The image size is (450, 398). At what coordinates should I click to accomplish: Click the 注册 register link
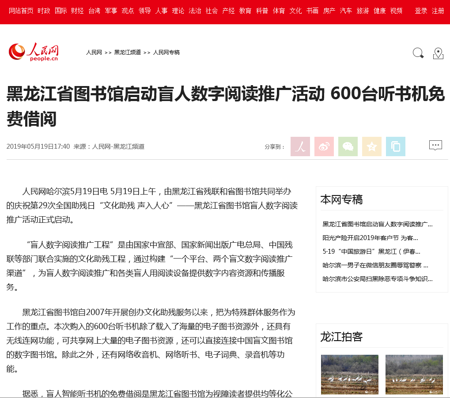[438, 11]
